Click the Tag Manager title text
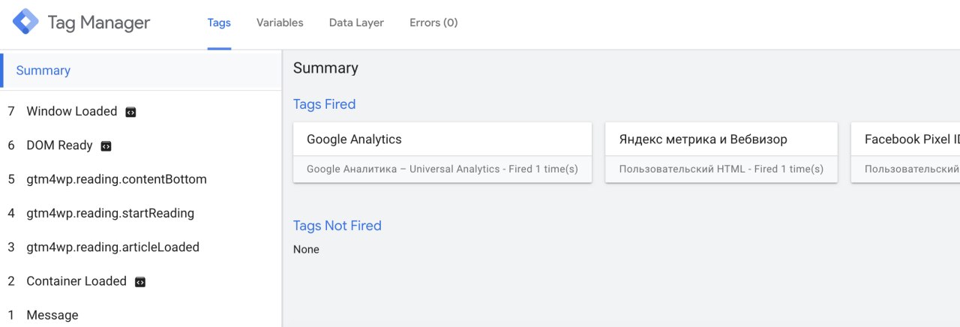Screen dimensions: 960x327 [x=99, y=22]
